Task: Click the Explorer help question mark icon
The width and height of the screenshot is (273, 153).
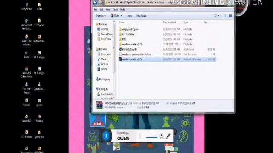Action: [230, 16]
